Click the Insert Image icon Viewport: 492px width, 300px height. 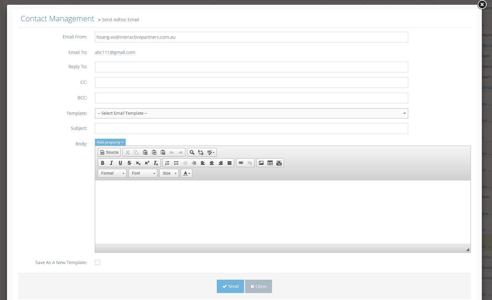point(261,163)
